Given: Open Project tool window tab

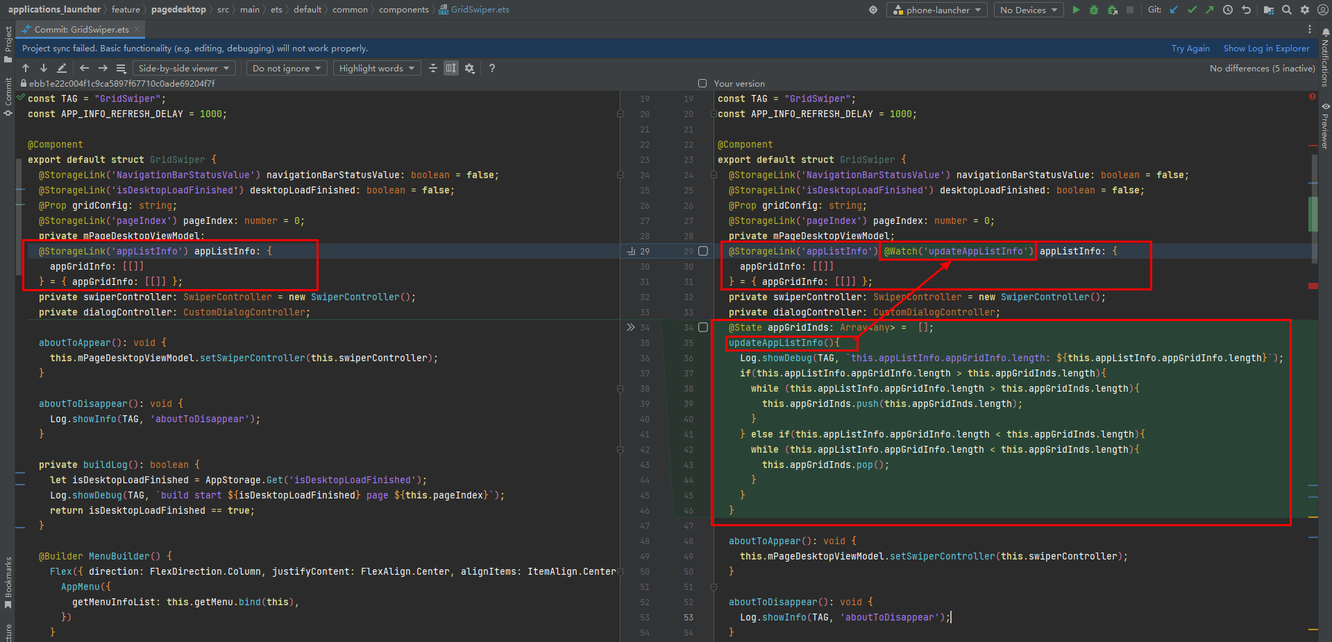Looking at the screenshot, I should point(8,44).
